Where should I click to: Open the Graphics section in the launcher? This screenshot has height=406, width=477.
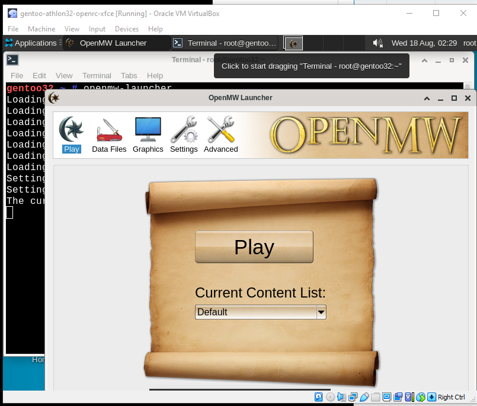148,135
